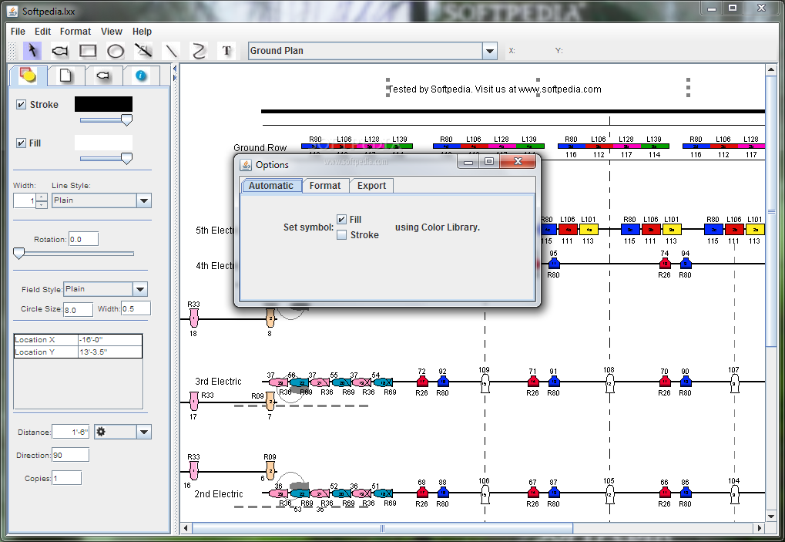This screenshot has height=542, width=785.
Task: Click the Direction input field
Action: [x=71, y=455]
